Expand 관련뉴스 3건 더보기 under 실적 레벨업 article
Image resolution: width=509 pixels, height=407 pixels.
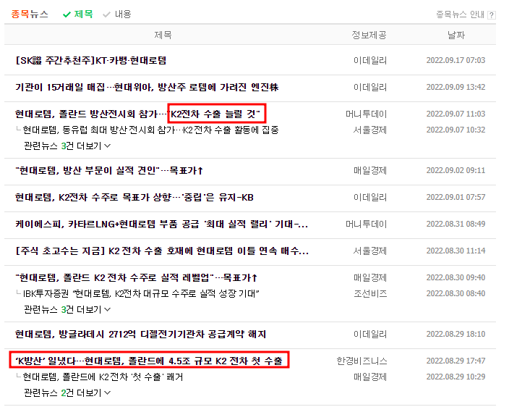click(67, 309)
